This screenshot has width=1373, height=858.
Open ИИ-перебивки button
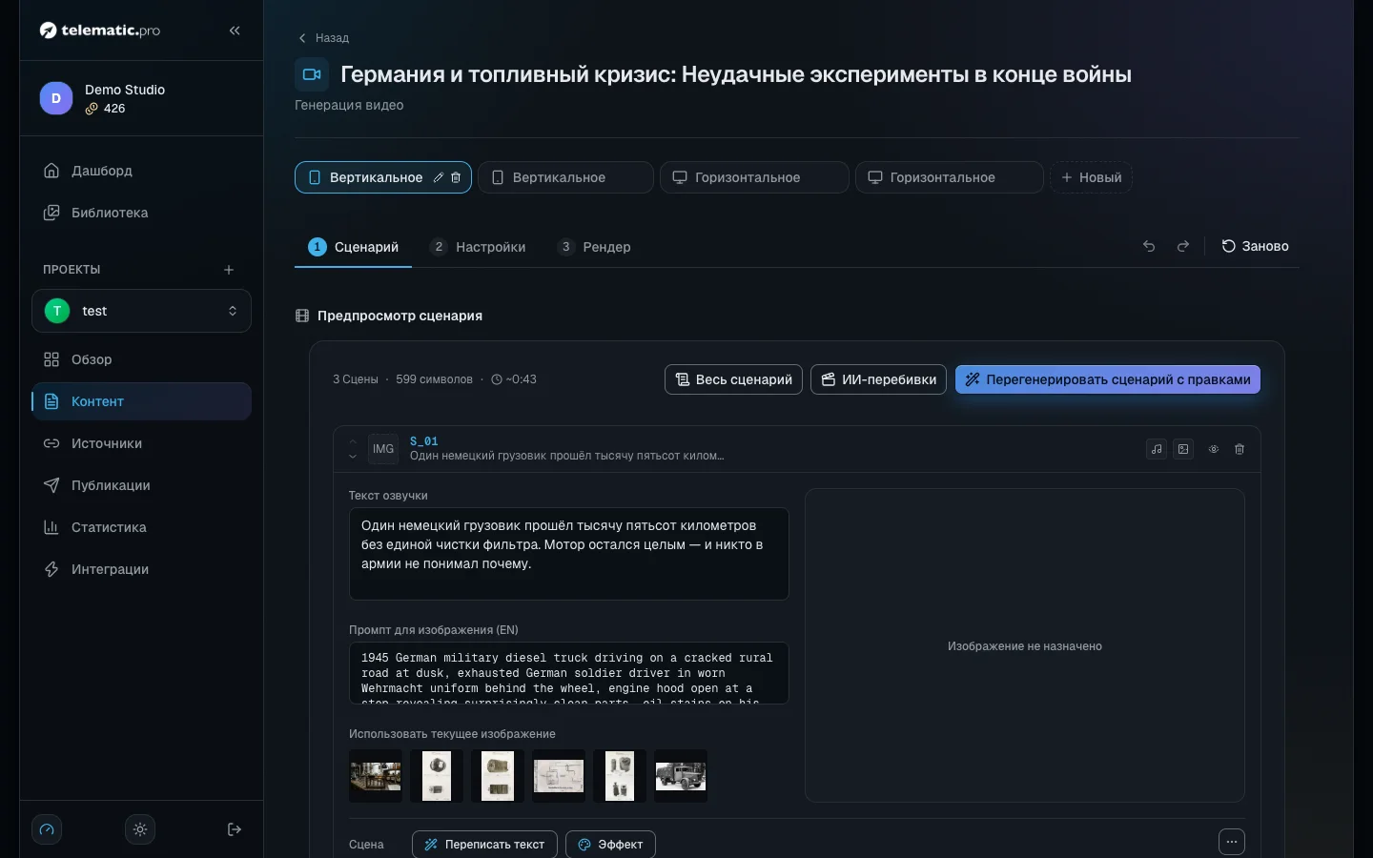[878, 379]
